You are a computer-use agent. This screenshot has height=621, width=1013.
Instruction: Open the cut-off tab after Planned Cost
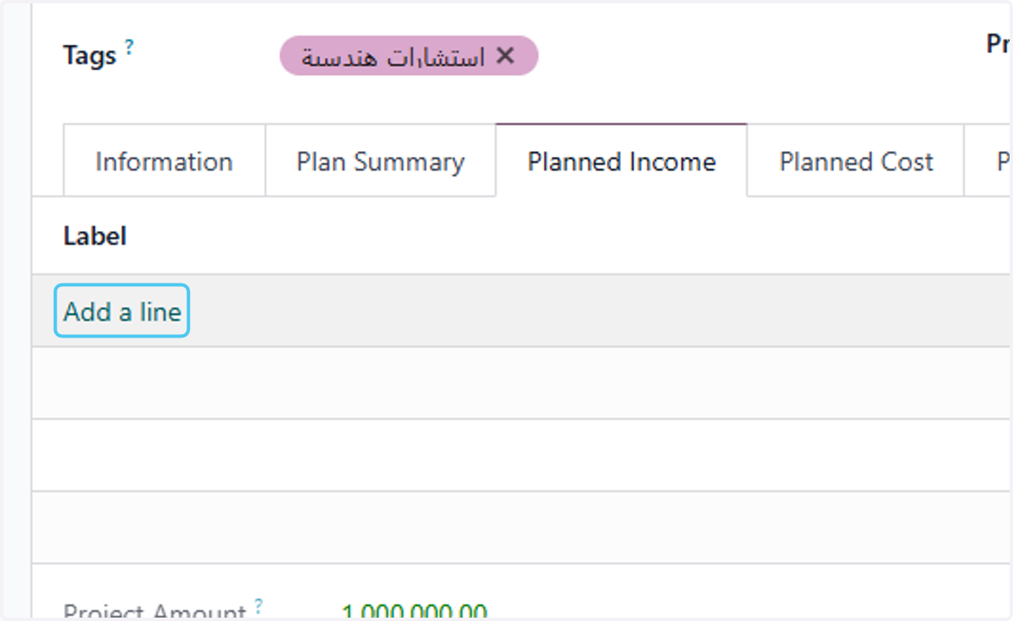[x=989, y=161]
